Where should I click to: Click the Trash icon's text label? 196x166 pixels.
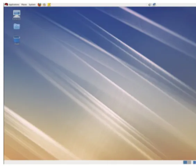coord(17,44)
